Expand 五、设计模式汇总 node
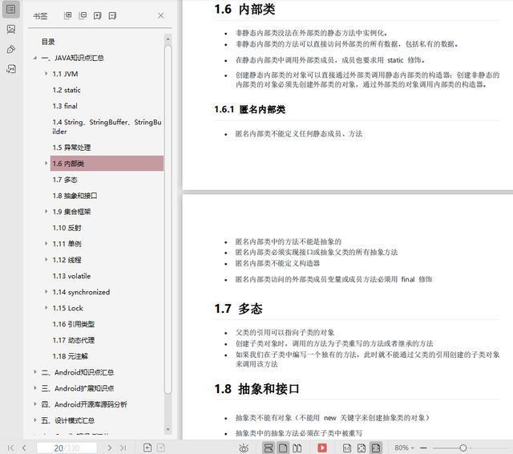513x454 pixels. [x=35, y=420]
